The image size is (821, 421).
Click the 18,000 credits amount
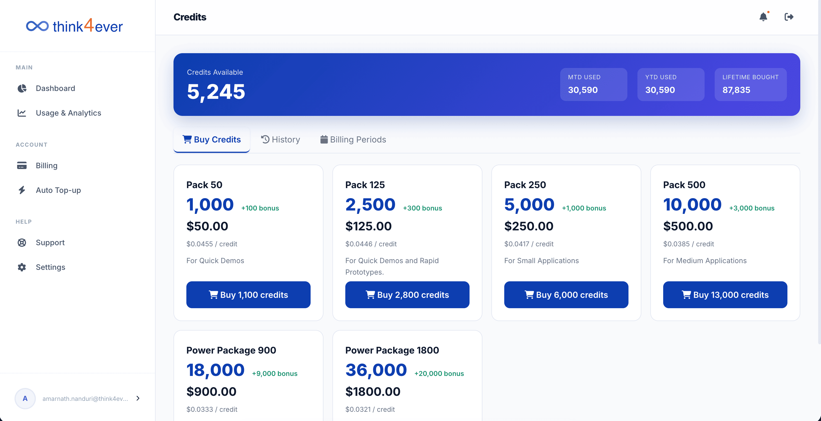click(215, 370)
